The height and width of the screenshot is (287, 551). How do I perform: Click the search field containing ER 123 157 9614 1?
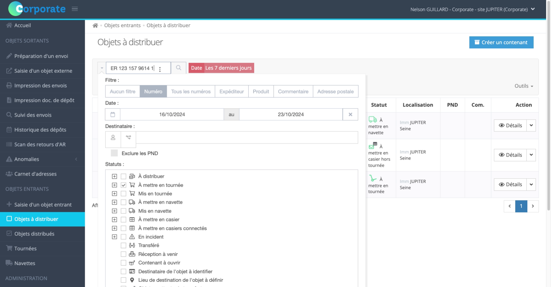click(x=138, y=68)
